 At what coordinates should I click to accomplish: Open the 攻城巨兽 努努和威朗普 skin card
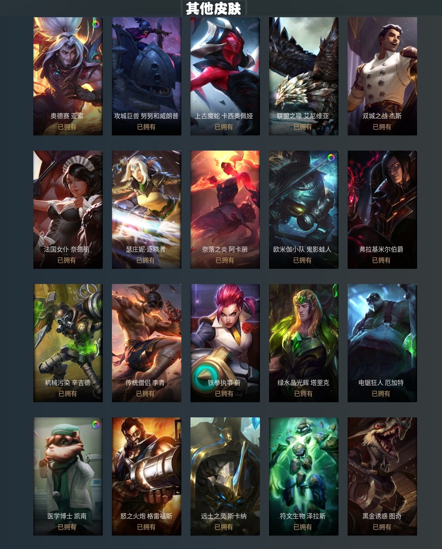[x=147, y=76]
